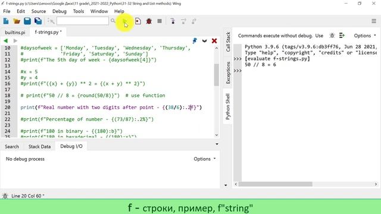Screen dimensions: 381x214
Task: Click the '#x = 5' comment line
Action: (x=29, y=71)
